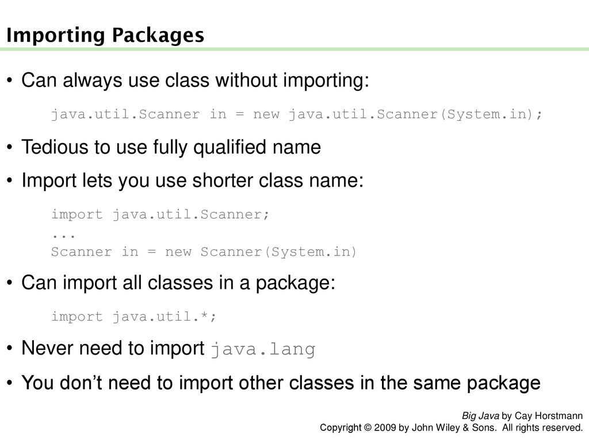The image size is (589, 442).
Task: Click the java.lang monospace text
Action: [x=263, y=349]
